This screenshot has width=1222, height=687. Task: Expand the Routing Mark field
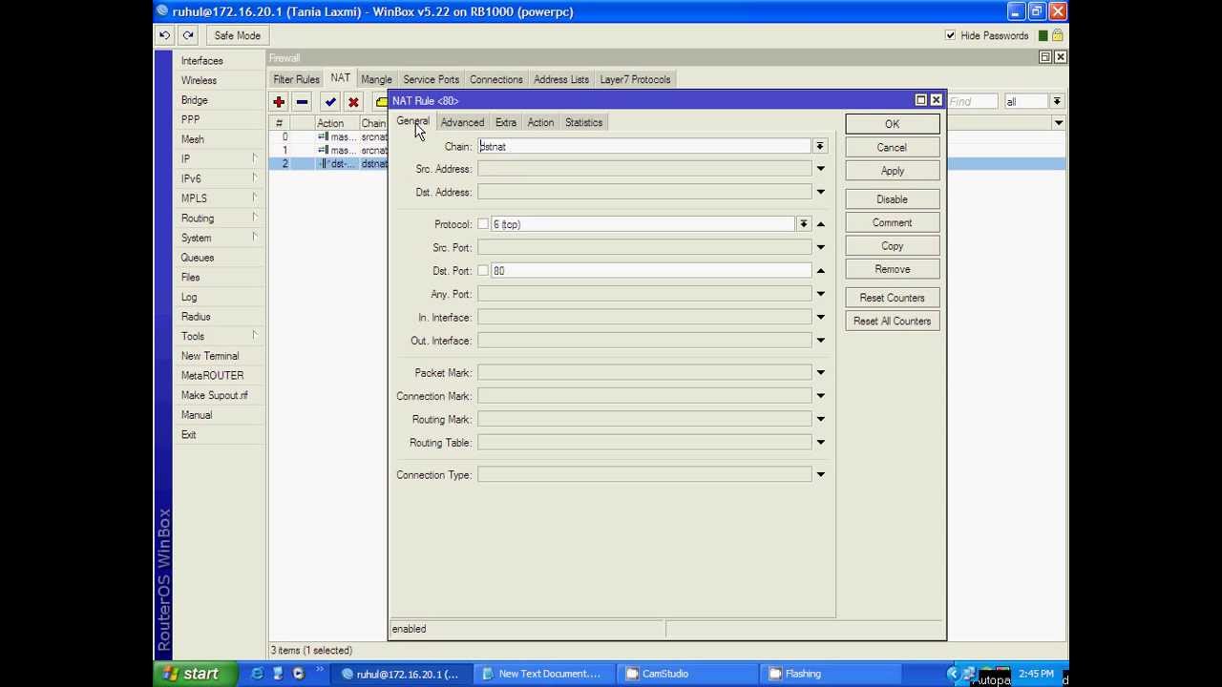[820, 419]
